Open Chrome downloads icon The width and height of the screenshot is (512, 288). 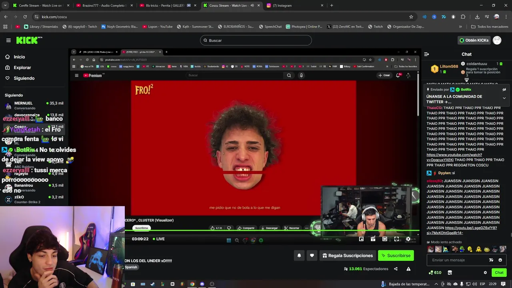[x=477, y=17]
